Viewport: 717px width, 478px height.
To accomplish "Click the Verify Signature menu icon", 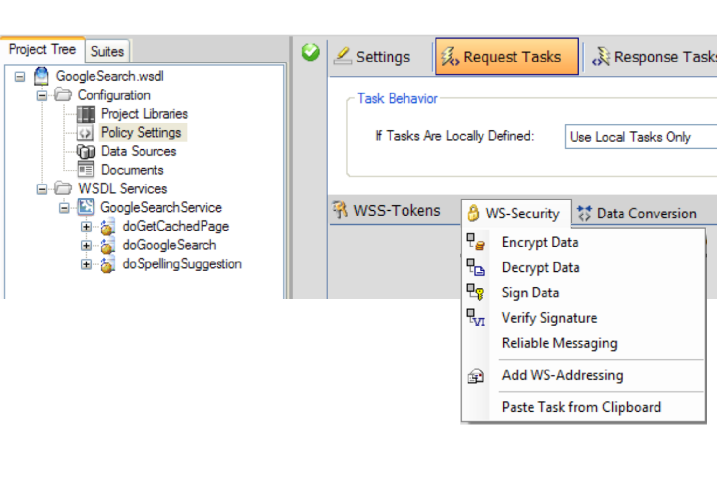I will coord(475,318).
